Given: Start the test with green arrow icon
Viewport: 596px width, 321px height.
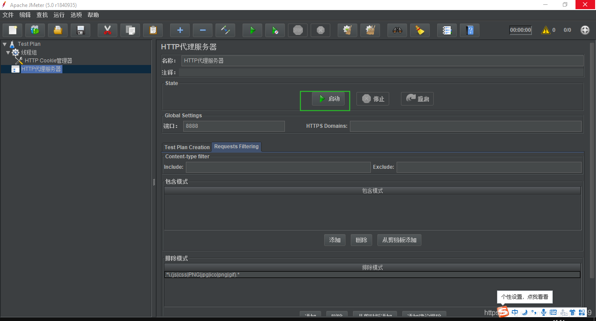Looking at the screenshot, I should click(x=253, y=30).
